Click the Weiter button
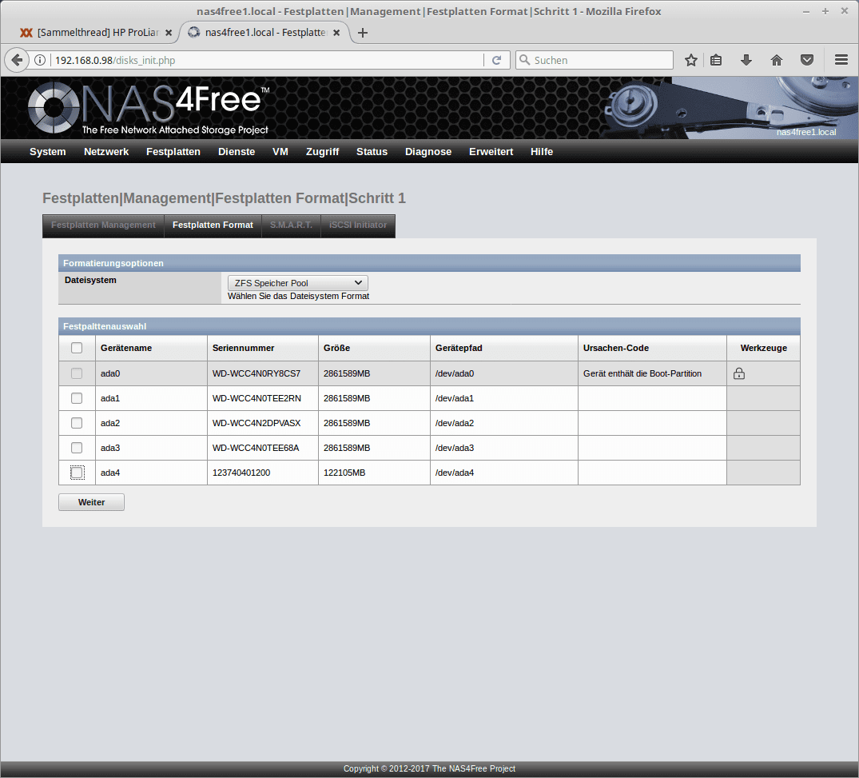The image size is (859, 778). point(91,502)
